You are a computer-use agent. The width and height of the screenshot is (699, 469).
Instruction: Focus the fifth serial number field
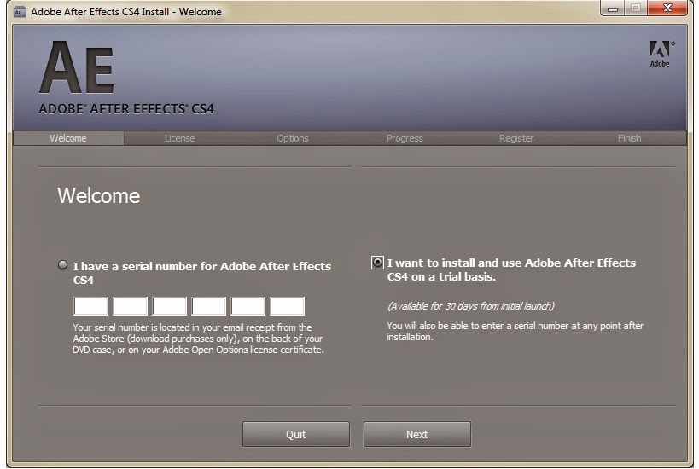(248, 306)
